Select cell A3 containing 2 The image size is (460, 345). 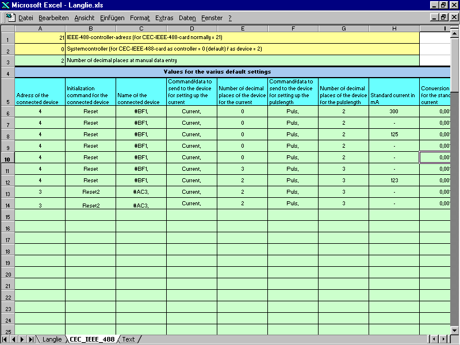40,60
